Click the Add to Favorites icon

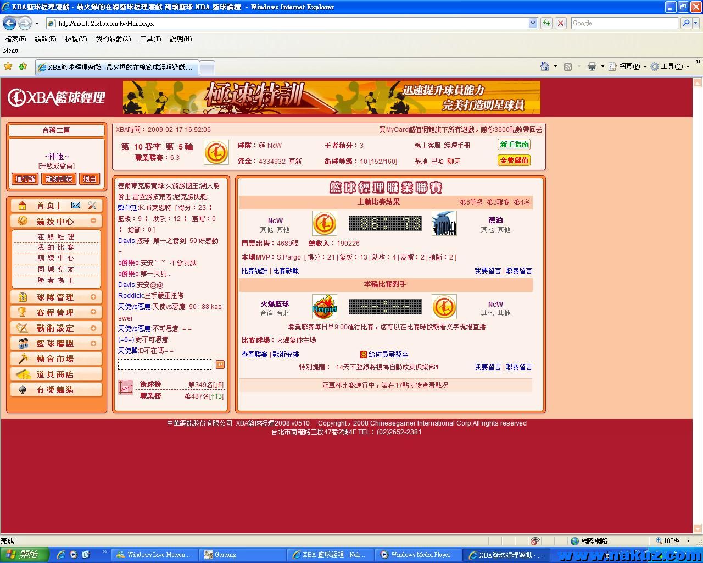(x=23, y=66)
